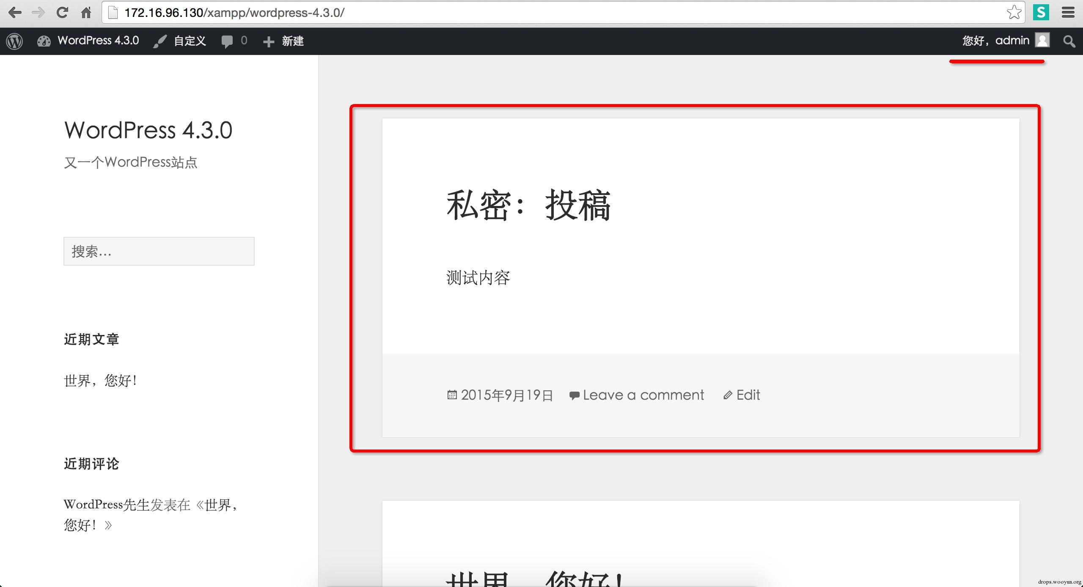This screenshot has width=1083, height=587.
Task: Click the comments bubble icon in admin bar
Action: point(228,41)
